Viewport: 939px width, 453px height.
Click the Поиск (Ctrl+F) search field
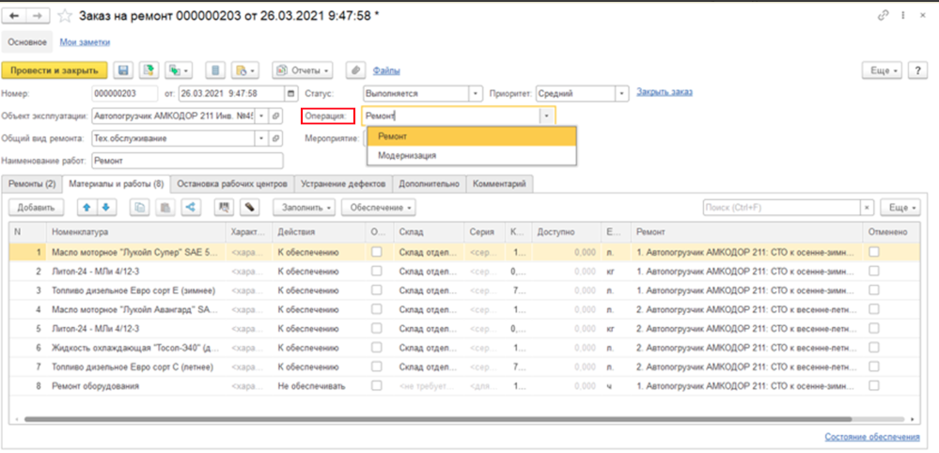click(x=782, y=207)
